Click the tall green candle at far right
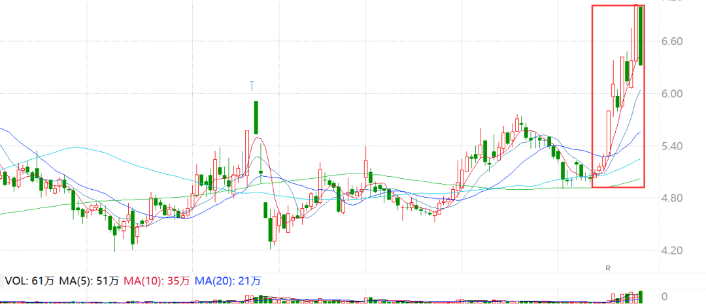Viewport: 706px width, 304px height. [641, 36]
